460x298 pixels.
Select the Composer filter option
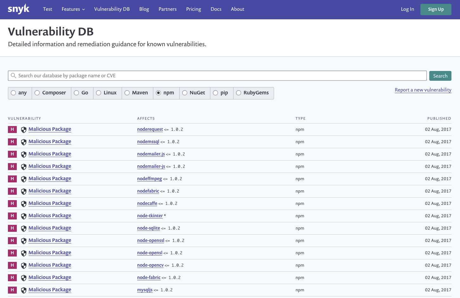click(51, 93)
